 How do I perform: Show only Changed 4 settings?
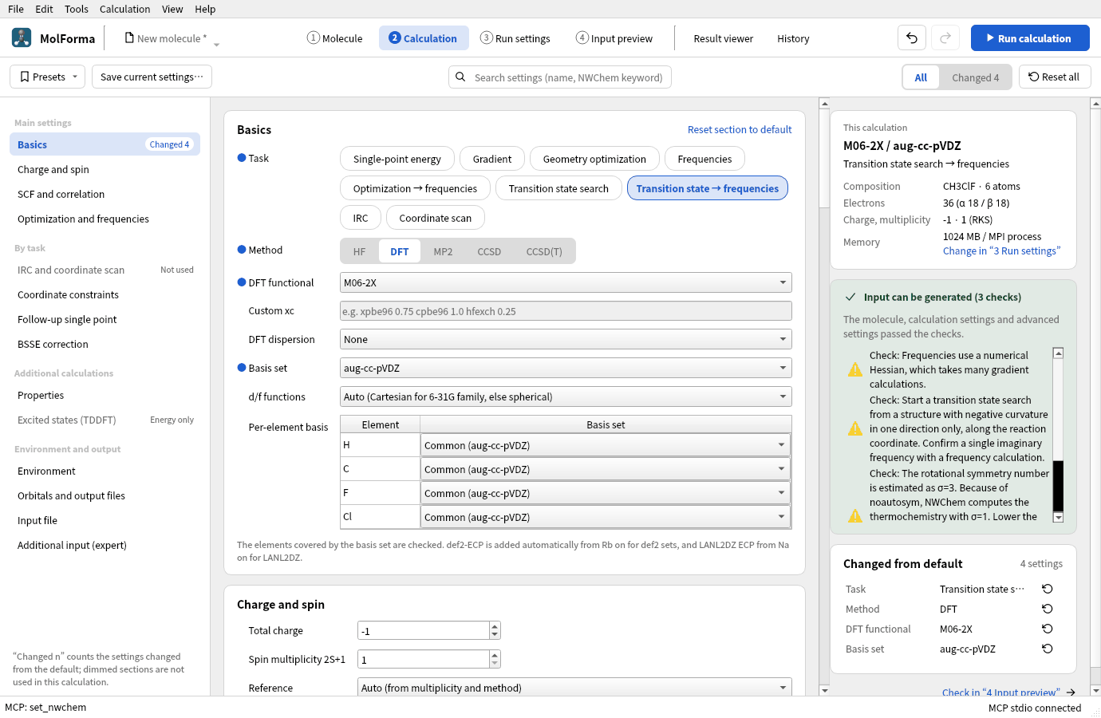pyautogui.click(x=975, y=77)
